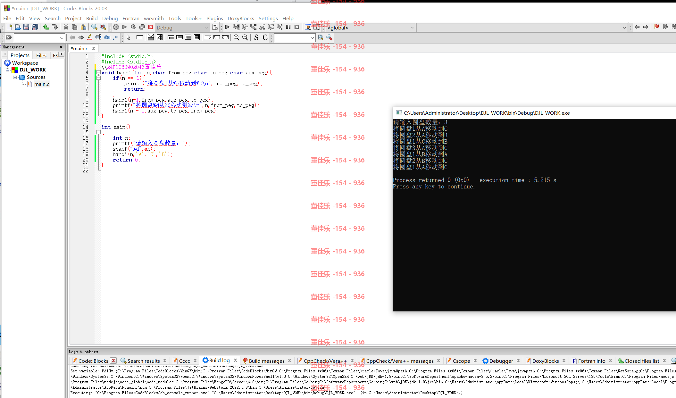
Task: Select the Workspace root node
Action: point(25,63)
